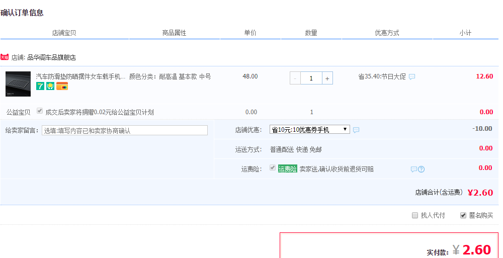Click the 单价 column header

coord(250,33)
